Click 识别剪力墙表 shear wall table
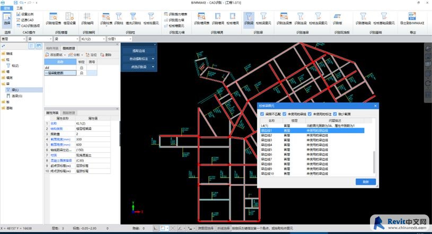 (175, 14)
